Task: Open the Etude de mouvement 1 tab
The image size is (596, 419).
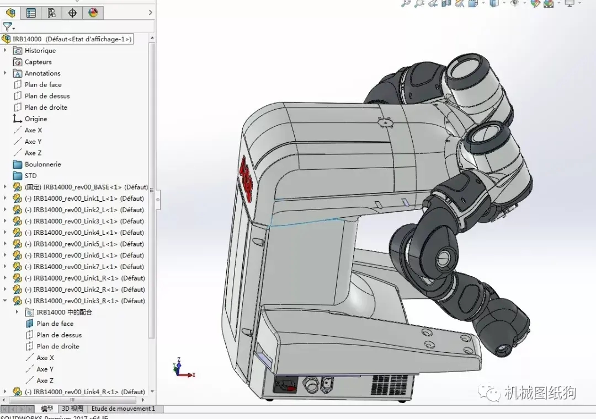Action: coord(124,409)
